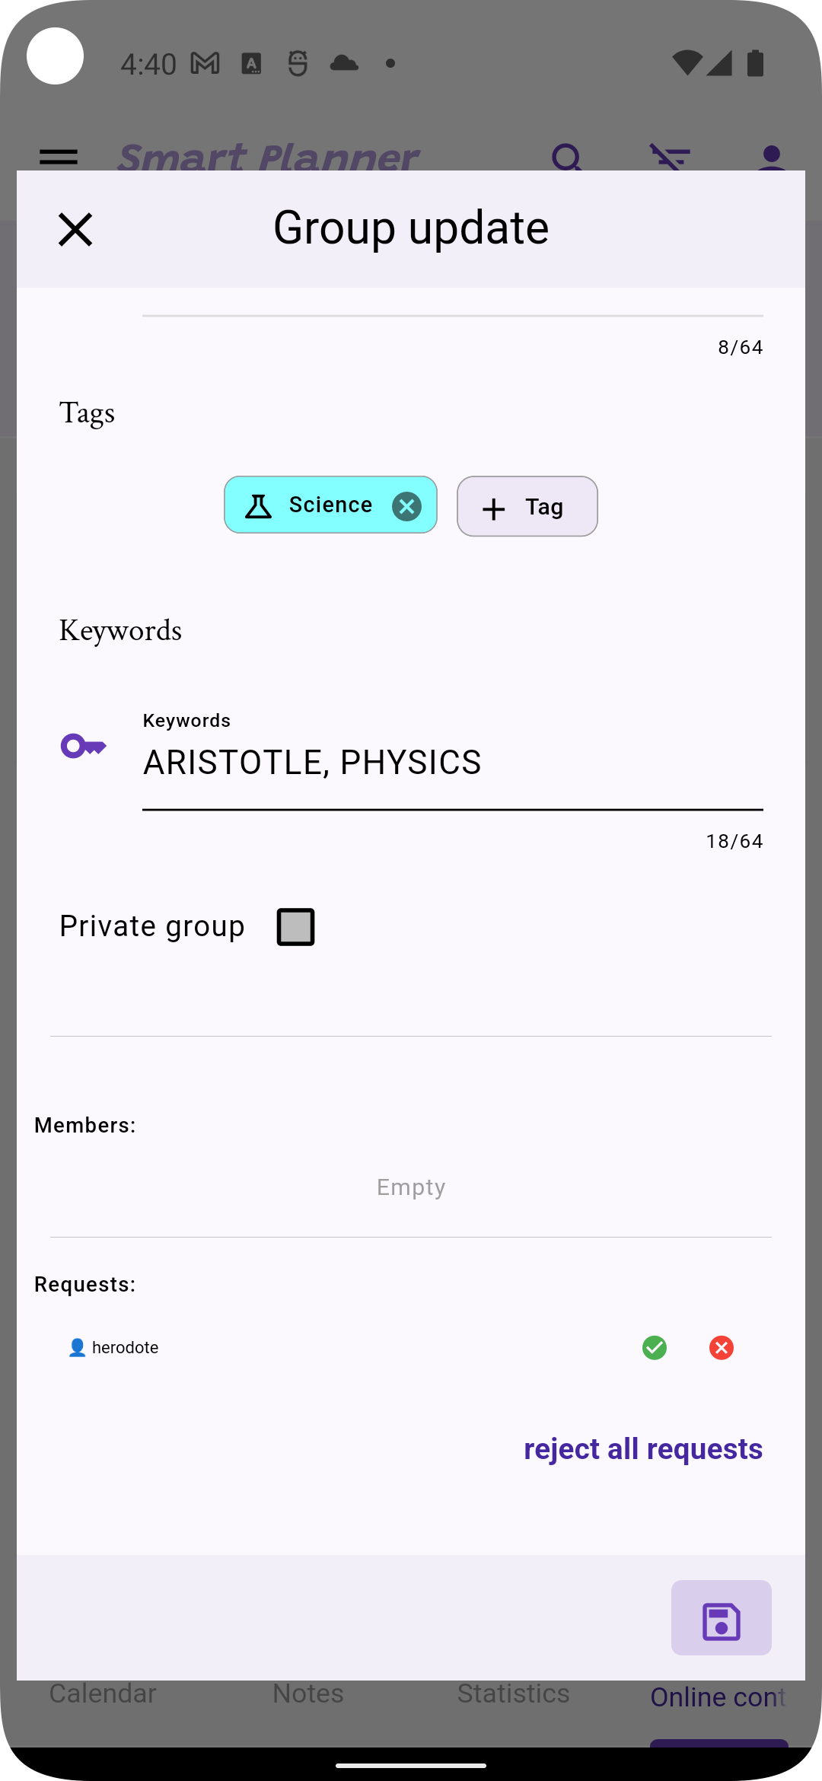Switch to the Notes tab

click(x=308, y=1693)
